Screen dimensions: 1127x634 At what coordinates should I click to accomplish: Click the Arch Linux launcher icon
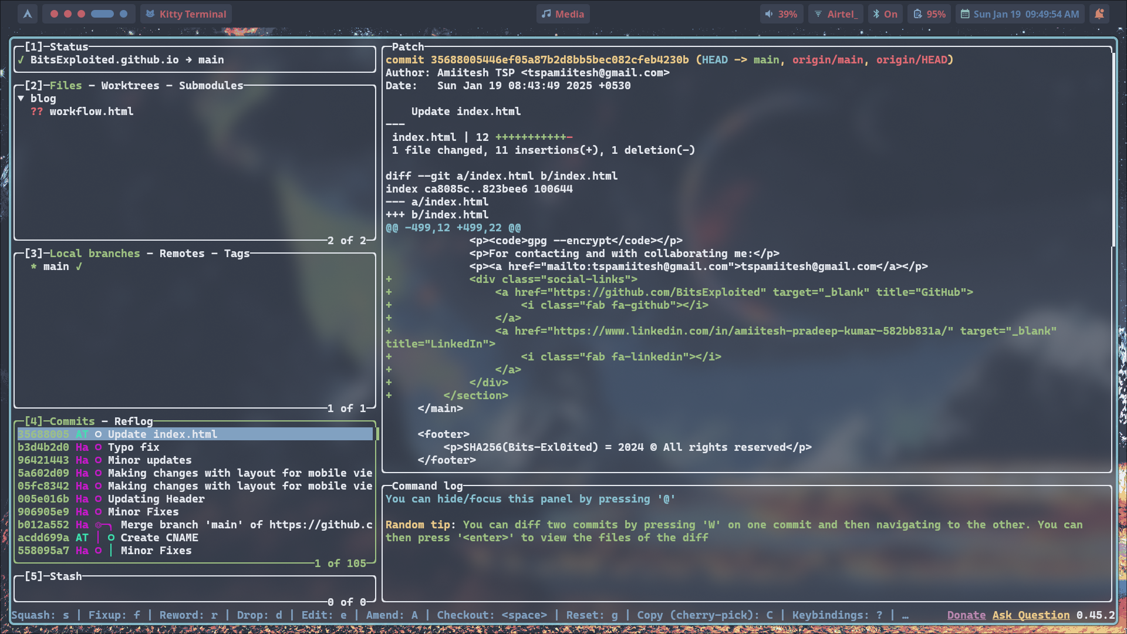(28, 14)
